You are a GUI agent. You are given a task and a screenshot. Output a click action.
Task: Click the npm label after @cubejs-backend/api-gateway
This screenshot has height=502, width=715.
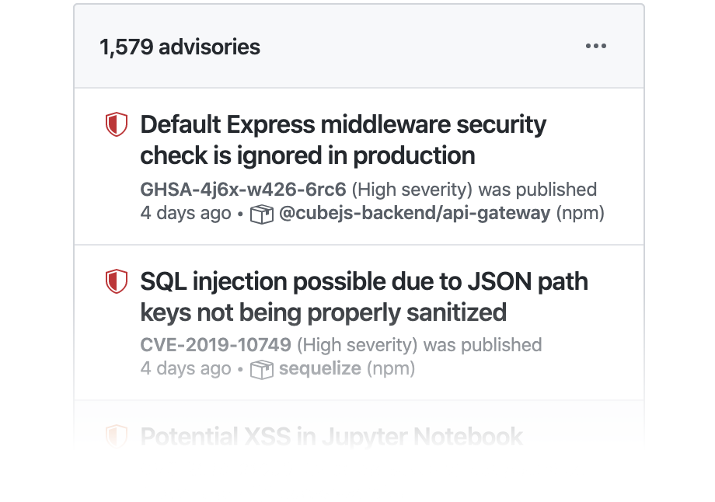580,213
